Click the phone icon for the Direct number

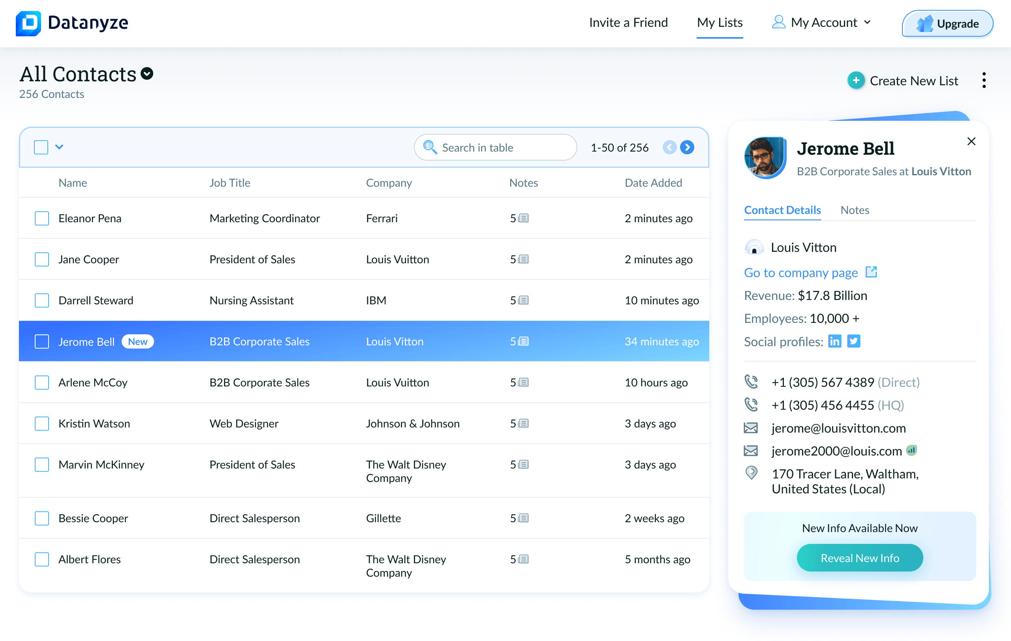click(751, 381)
